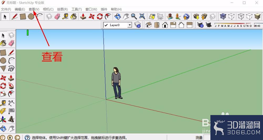Open the 绘图(R) menu

(62, 9)
